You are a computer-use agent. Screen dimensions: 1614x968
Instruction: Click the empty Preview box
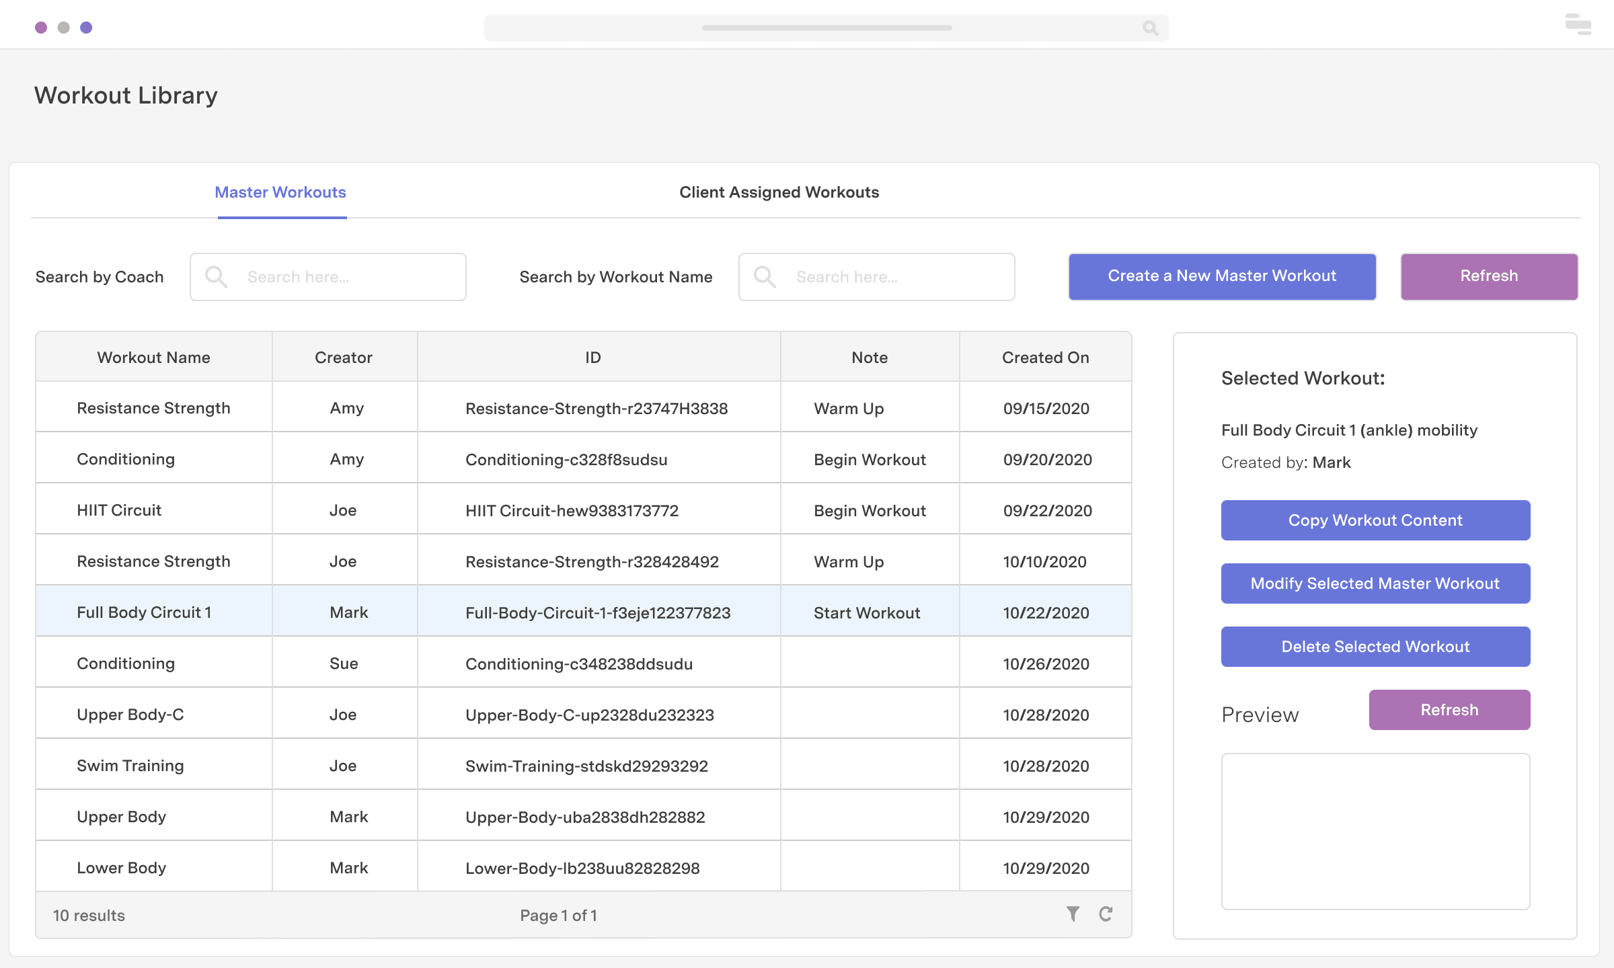click(1375, 831)
